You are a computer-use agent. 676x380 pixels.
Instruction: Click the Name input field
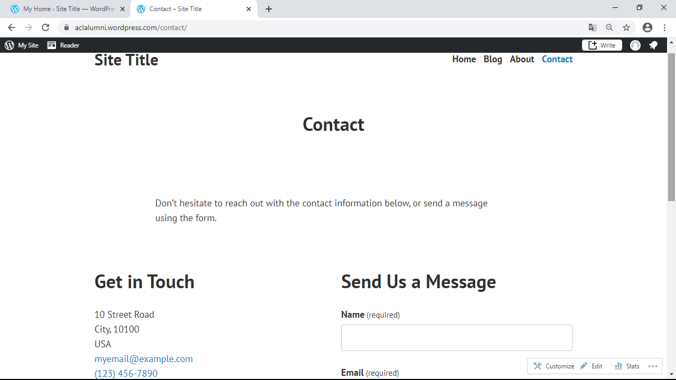(x=456, y=338)
